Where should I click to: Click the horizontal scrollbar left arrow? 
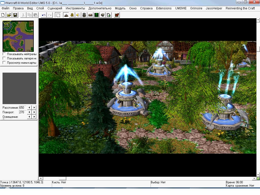(41, 178)
